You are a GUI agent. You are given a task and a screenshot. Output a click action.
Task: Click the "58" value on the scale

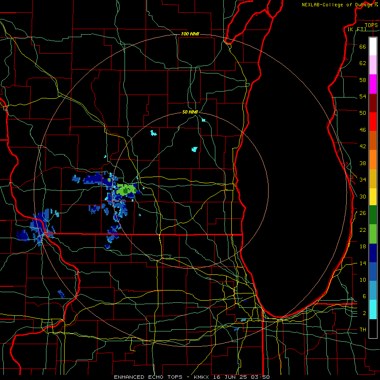(363, 80)
